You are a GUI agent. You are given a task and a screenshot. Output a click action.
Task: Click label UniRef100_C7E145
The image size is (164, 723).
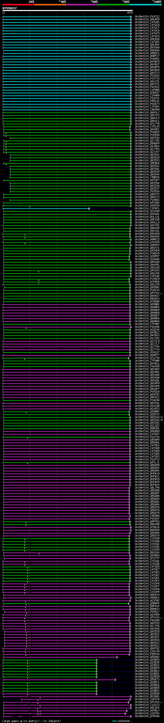click(147, 127)
